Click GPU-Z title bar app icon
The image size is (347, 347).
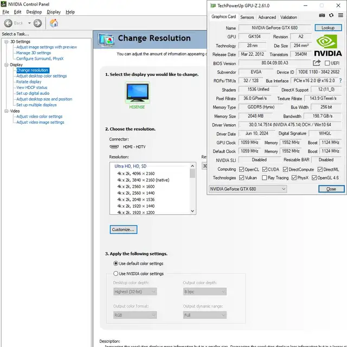click(x=213, y=5)
